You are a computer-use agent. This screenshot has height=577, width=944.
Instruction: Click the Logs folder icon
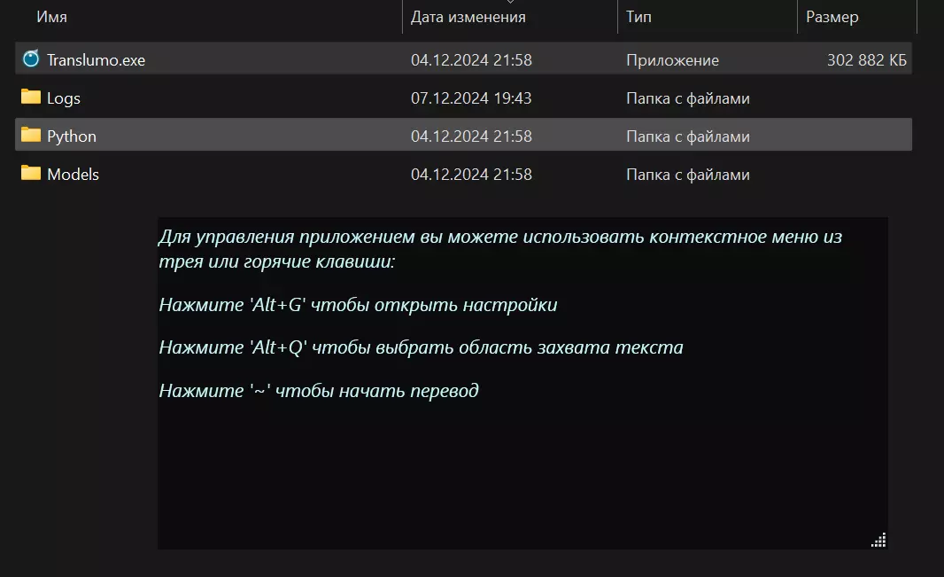pyautogui.click(x=31, y=97)
